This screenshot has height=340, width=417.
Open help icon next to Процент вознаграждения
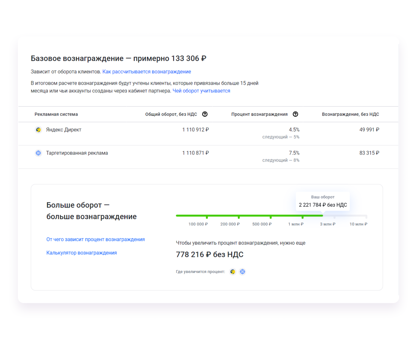pos(295,114)
